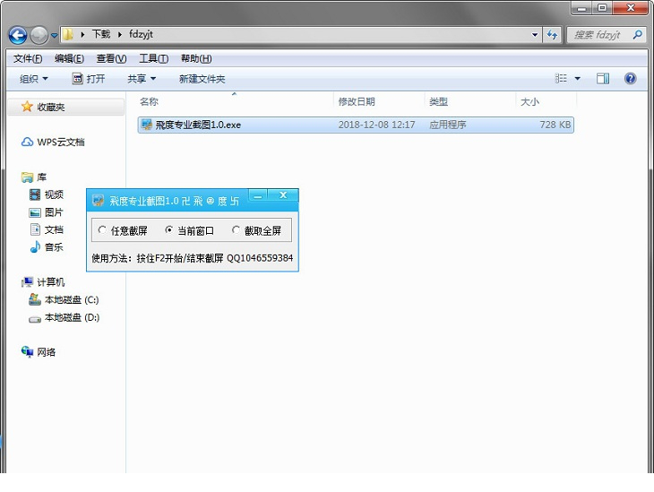The width and height of the screenshot is (654, 492).
Task: Select 计算机 in the navigation pane
Action: point(51,282)
